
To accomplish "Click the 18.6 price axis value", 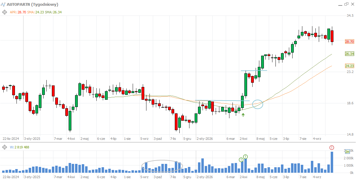I will 350,103.
